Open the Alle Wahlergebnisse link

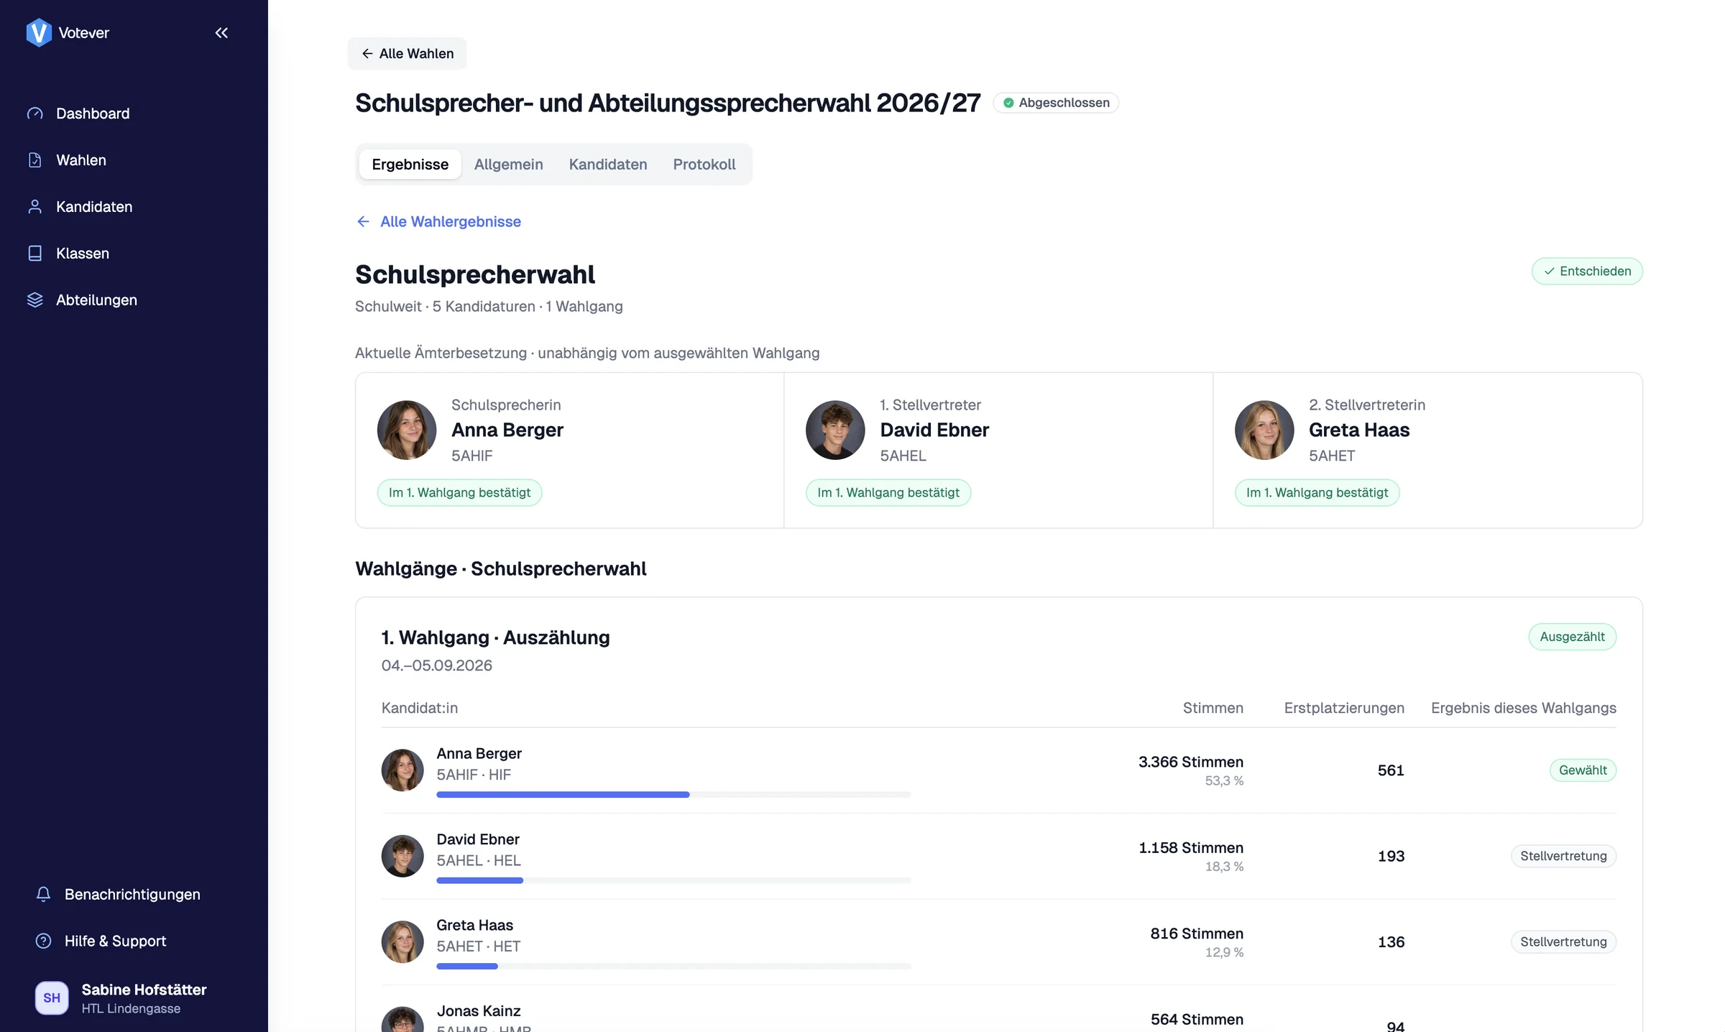[x=451, y=221]
